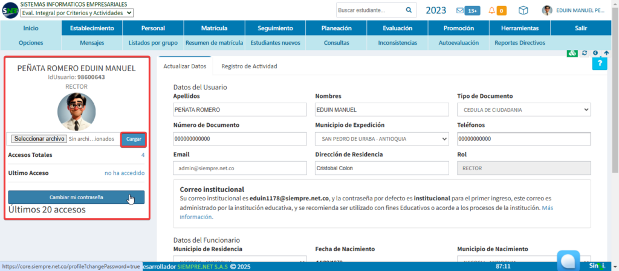Click the up-arrow scroll-to-top icon
This screenshot has width=619, height=271.
point(606,53)
